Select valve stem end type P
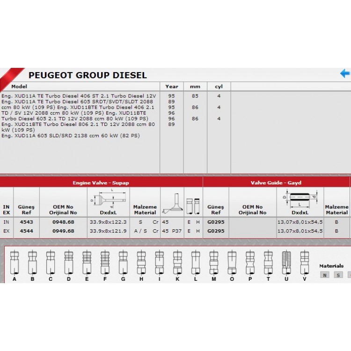Screen dimensions: 351x351 [250, 266]
